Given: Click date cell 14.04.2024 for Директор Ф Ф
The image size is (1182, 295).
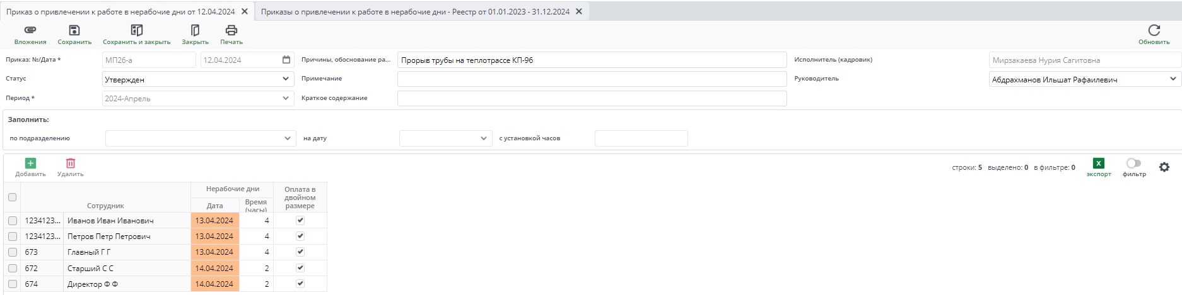Looking at the screenshot, I should click(214, 284).
